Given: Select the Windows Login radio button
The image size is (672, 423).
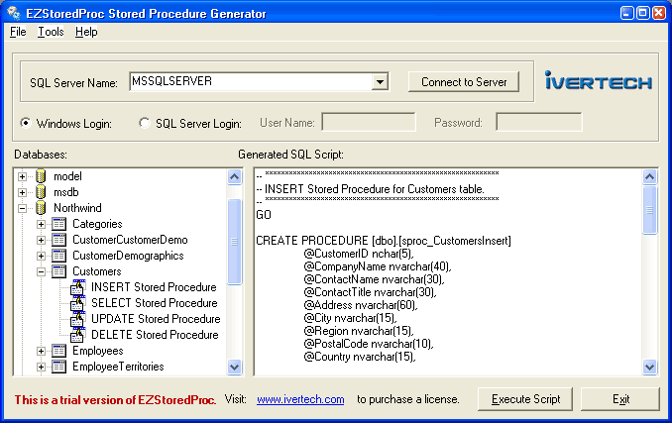Looking at the screenshot, I should coord(26,123).
